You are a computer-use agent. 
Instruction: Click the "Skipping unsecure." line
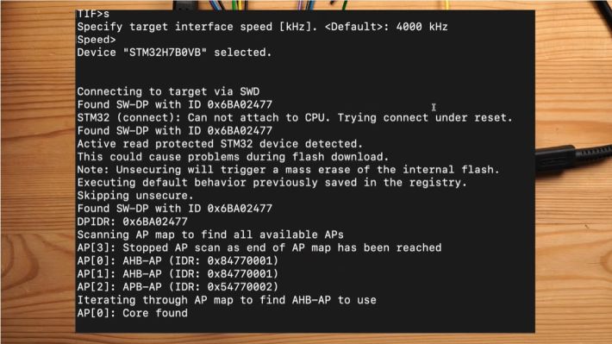(x=135, y=196)
